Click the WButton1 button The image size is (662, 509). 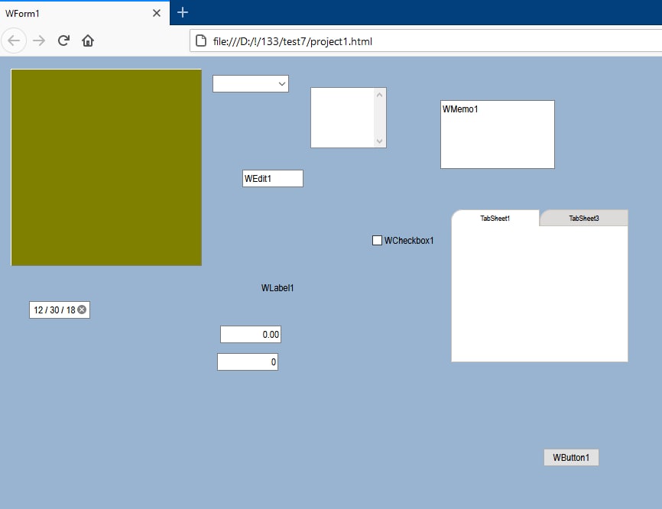pyautogui.click(x=571, y=458)
